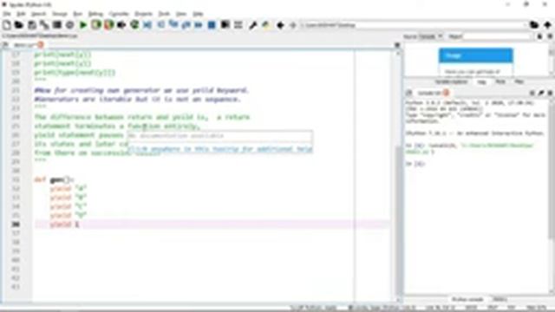Start debugging with the debug file icon
The height and width of the screenshot is (312, 555).
pos(147,25)
